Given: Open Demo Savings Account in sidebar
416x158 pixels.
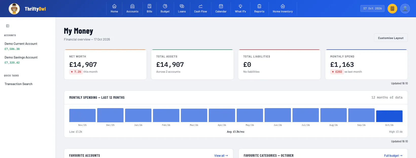Looking at the screenshot, I should tap(21, 57).
